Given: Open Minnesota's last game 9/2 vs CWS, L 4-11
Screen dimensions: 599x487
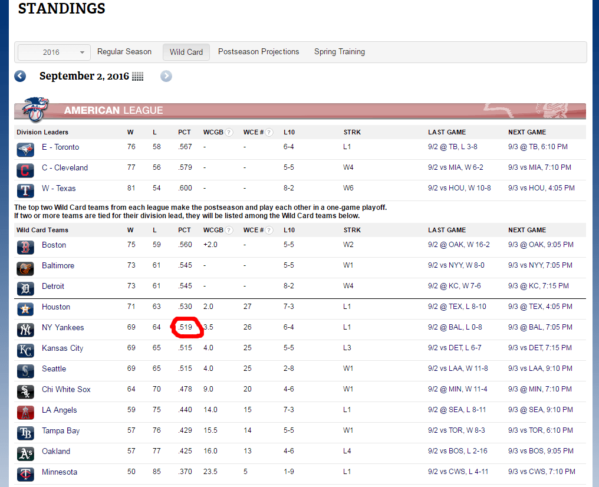Looking at the screenshot, I should click(458, 471).
